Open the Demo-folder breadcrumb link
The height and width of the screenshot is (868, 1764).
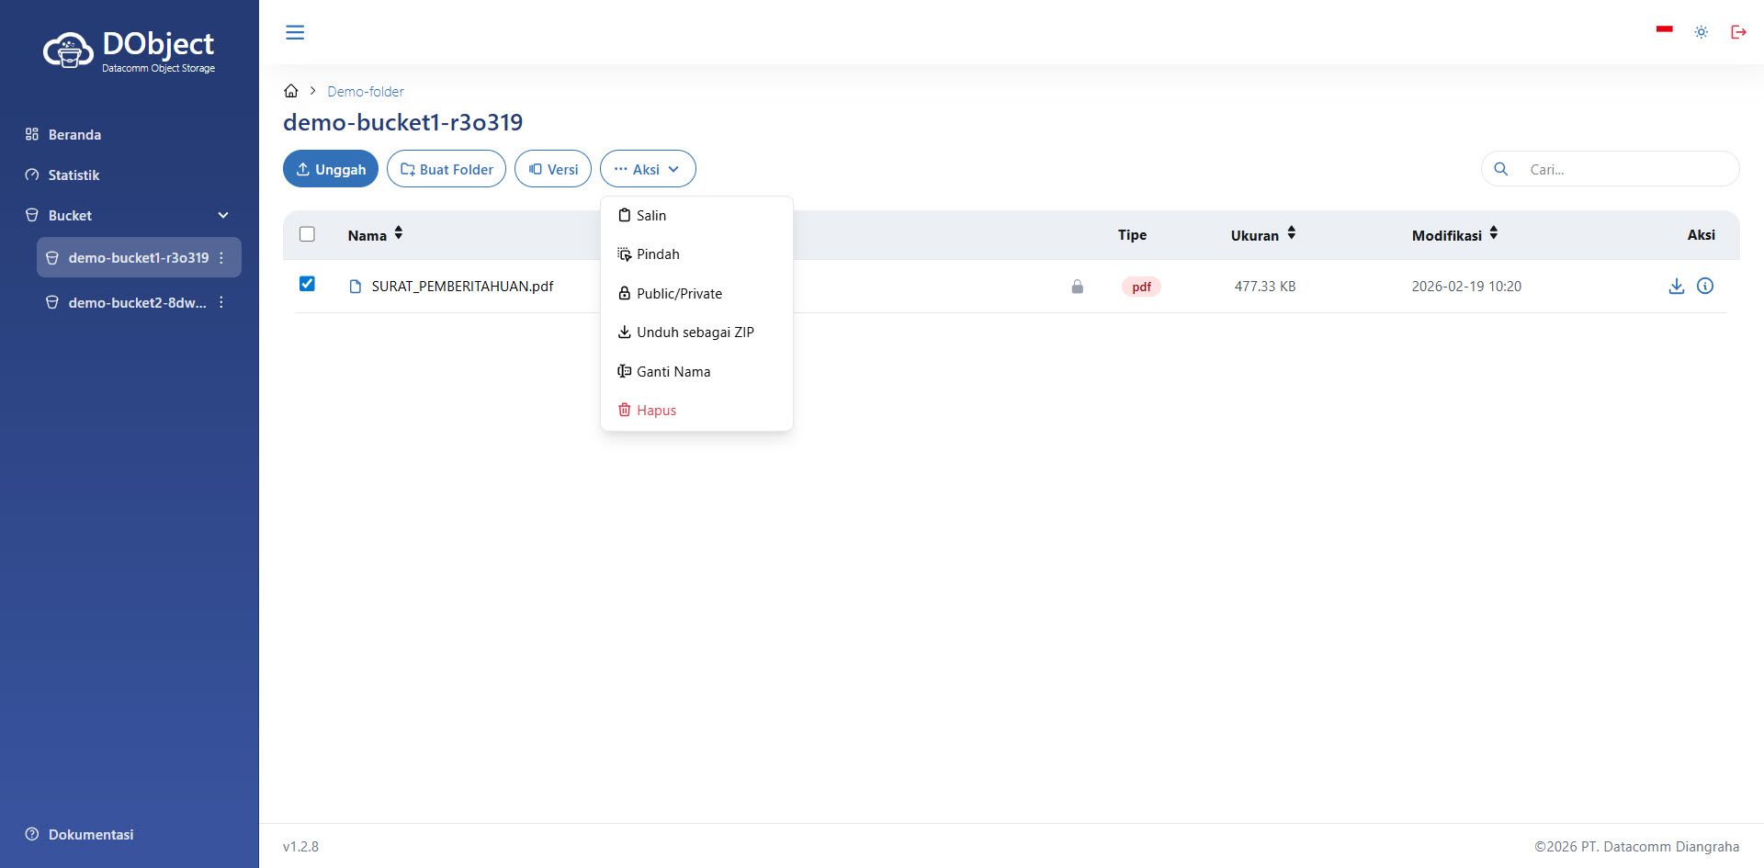[365, 92]
